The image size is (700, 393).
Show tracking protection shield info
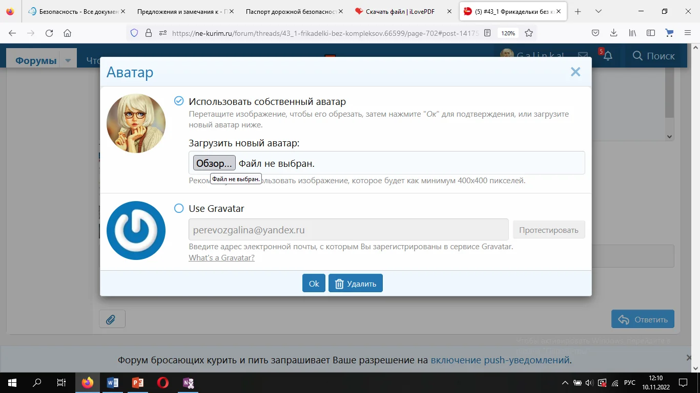coord(134,33)
